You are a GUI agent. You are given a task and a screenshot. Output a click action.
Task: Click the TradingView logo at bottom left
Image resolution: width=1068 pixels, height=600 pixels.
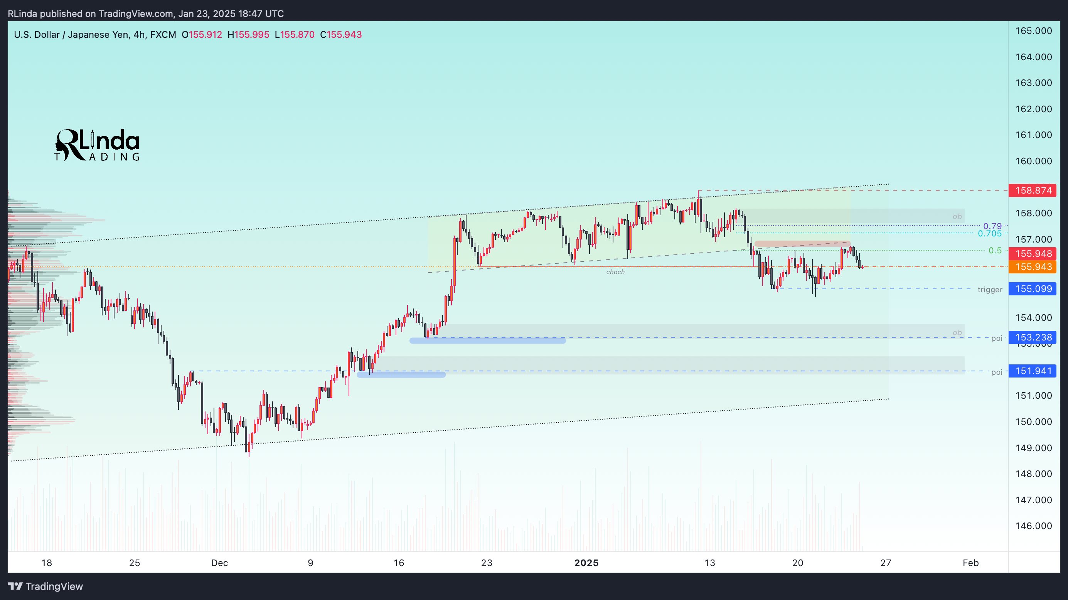pyautogui.click(x=45, y=587)
